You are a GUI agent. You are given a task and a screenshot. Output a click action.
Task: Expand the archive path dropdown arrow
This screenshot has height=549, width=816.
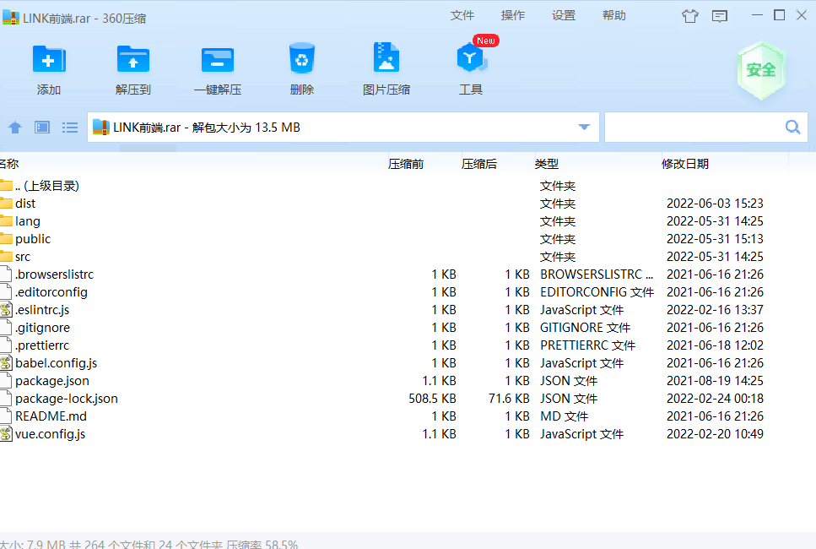coord(584,128)
